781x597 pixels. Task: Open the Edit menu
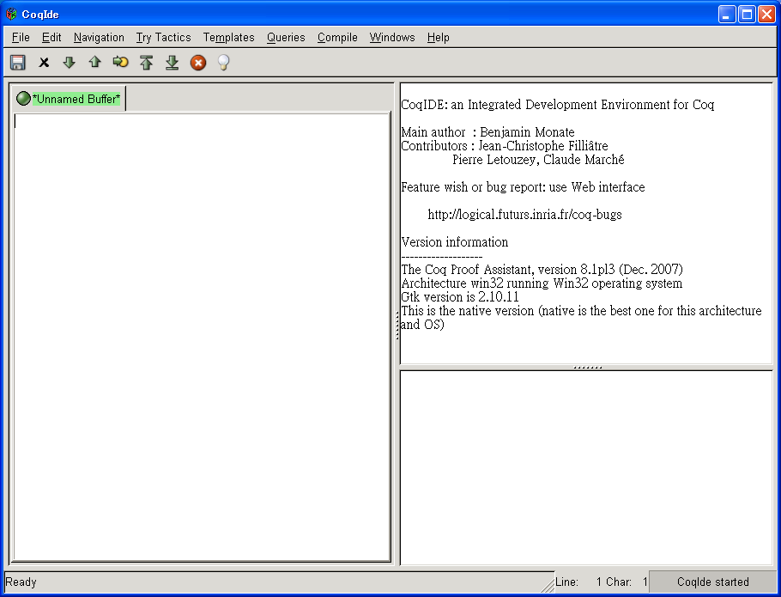click(x=51, y=38)
